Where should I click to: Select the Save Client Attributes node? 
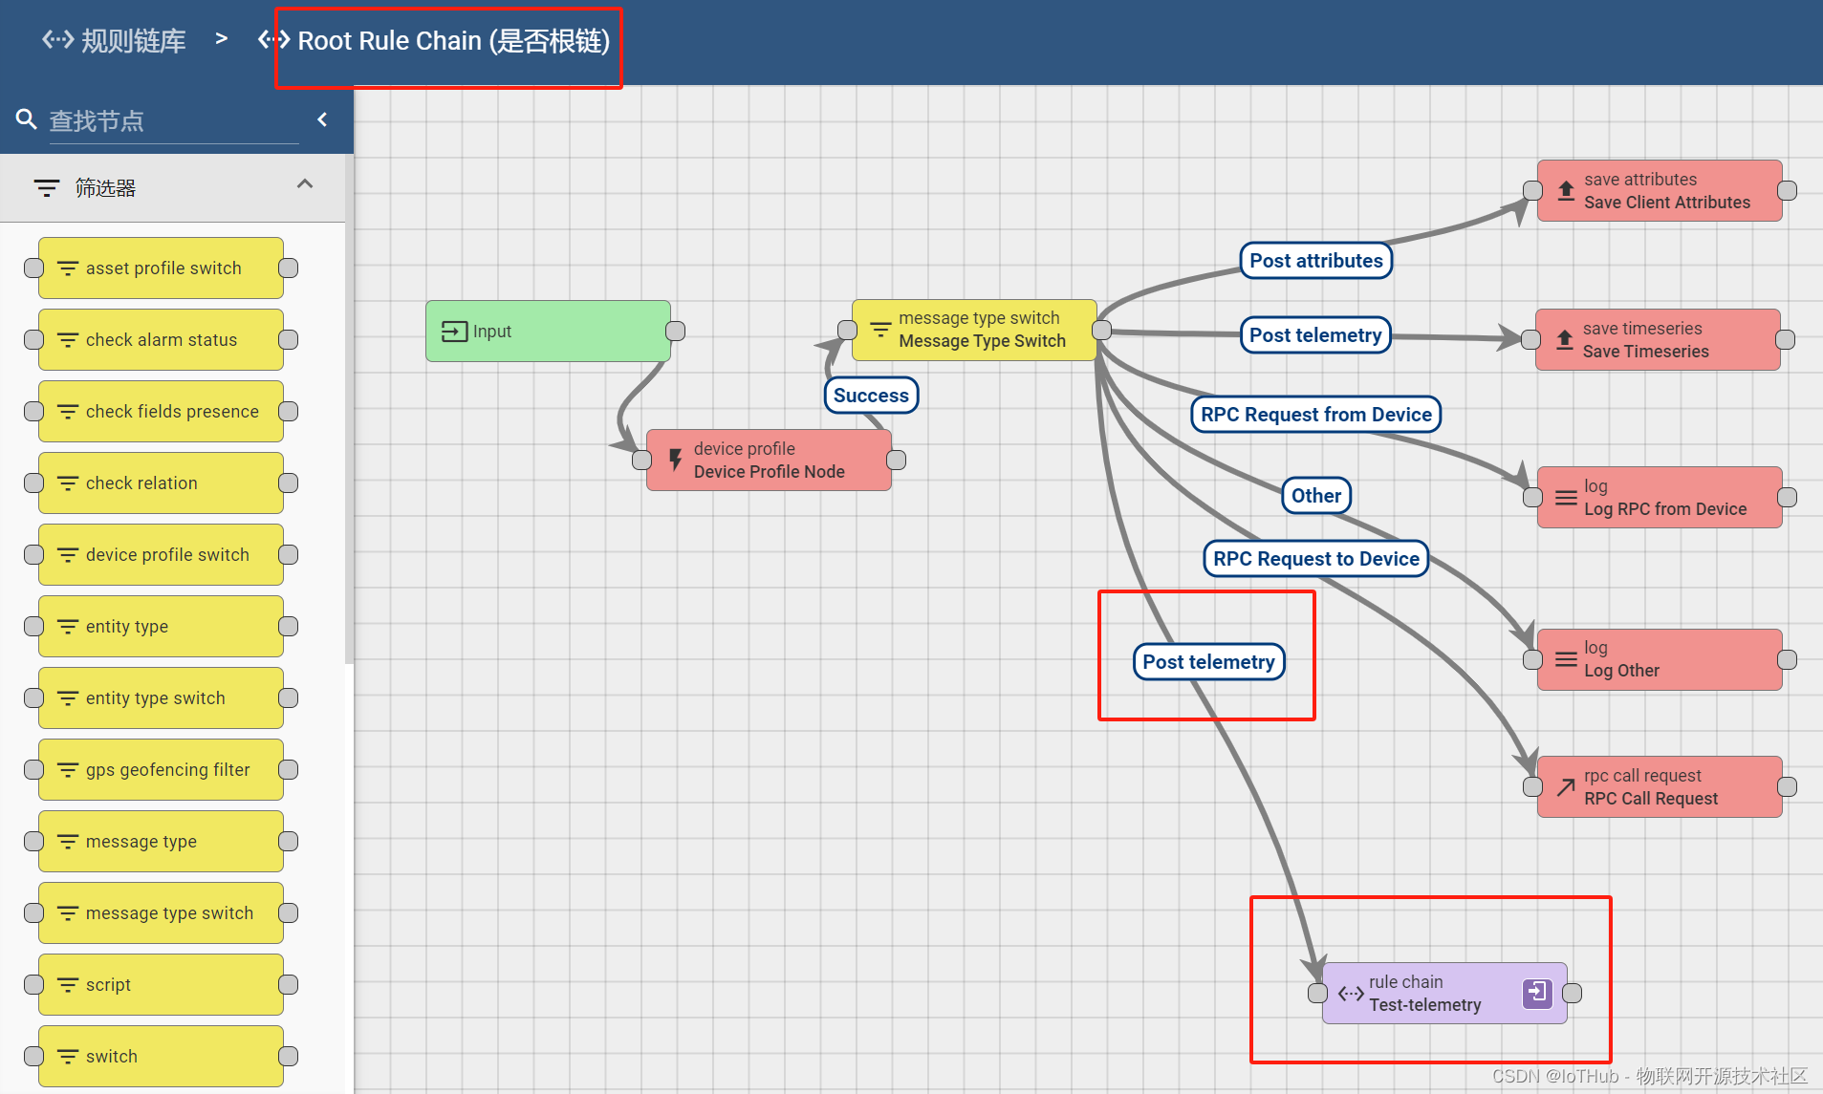tap(1660, 191)
